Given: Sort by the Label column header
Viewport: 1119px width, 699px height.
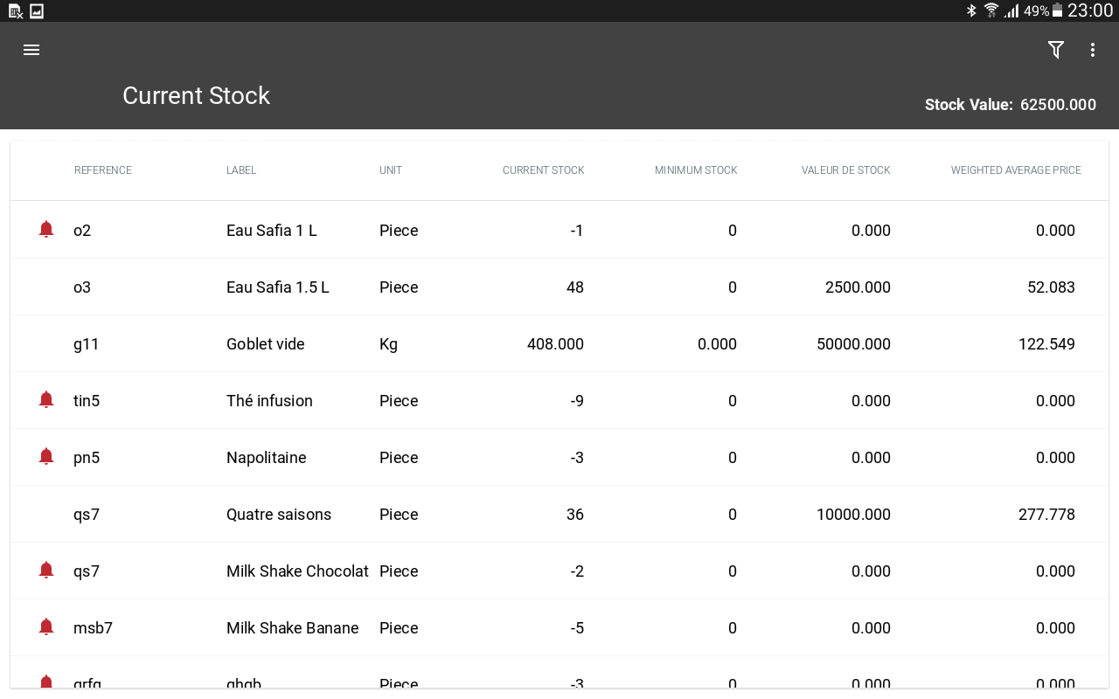Looking at the screenshot, I should tap(241, 170).
